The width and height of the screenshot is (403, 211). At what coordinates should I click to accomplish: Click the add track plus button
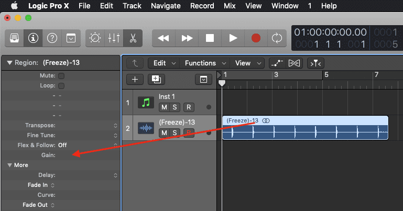(x=135, y=79)
